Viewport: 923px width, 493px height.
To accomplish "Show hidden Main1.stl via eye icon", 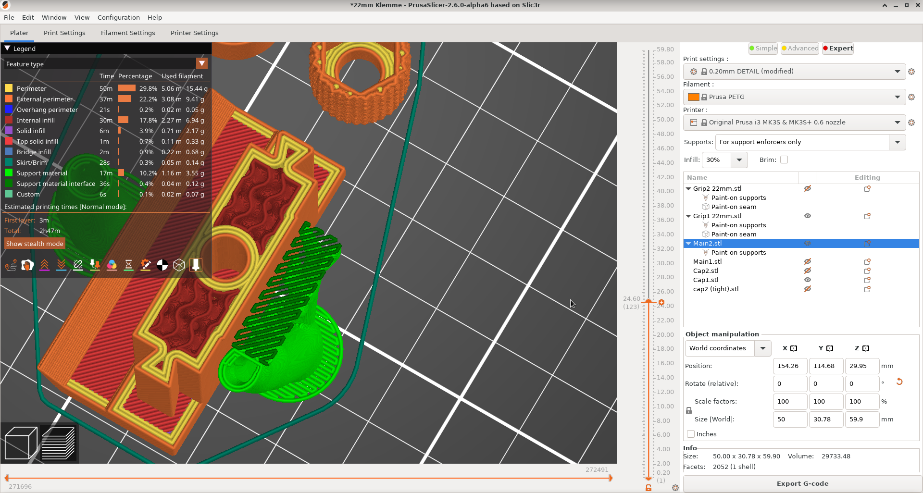I will (808, 261).
